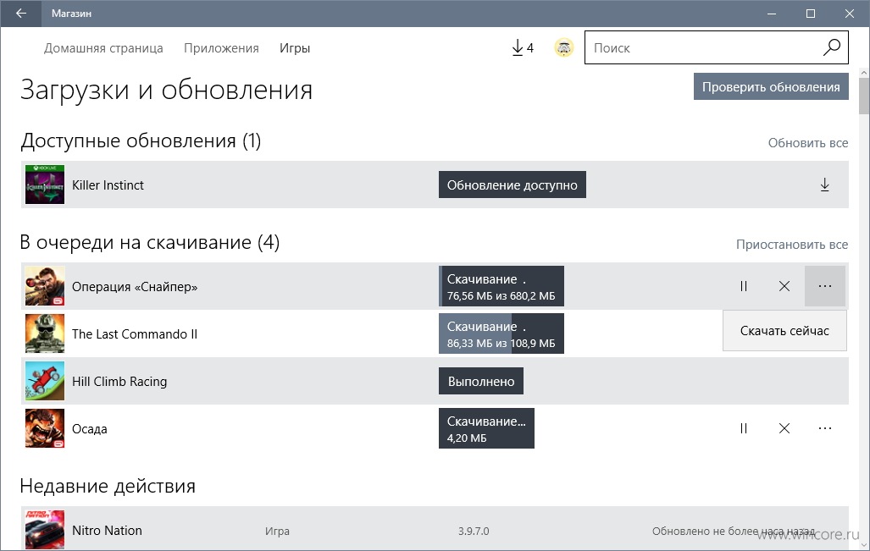Click the search magnifier icon

pyautogui.click(x=831, y=47)
